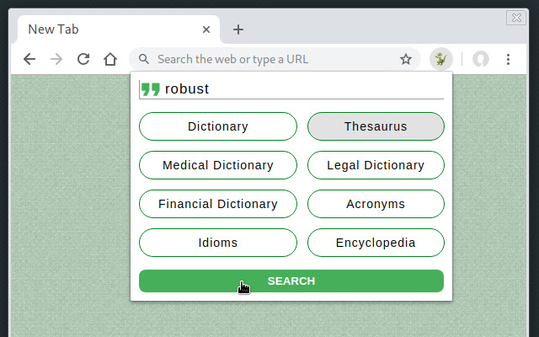Choose the Medical Dictionary option
This screenshot has width=539, height=337.
[x=218, y=165]
